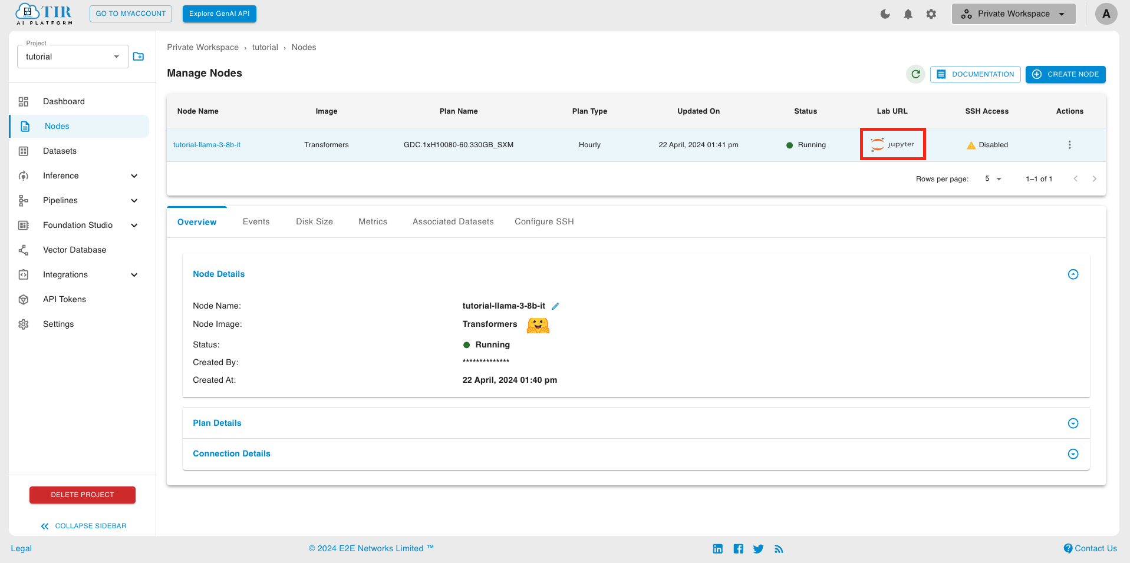1130x563 pixels.
Task: Switch to the Disk Size tab
Action: [314, 222]
